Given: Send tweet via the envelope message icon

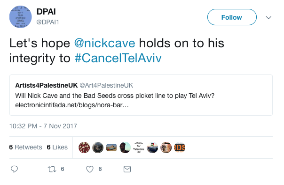Looking at the screenshot, I should (127, 169).
